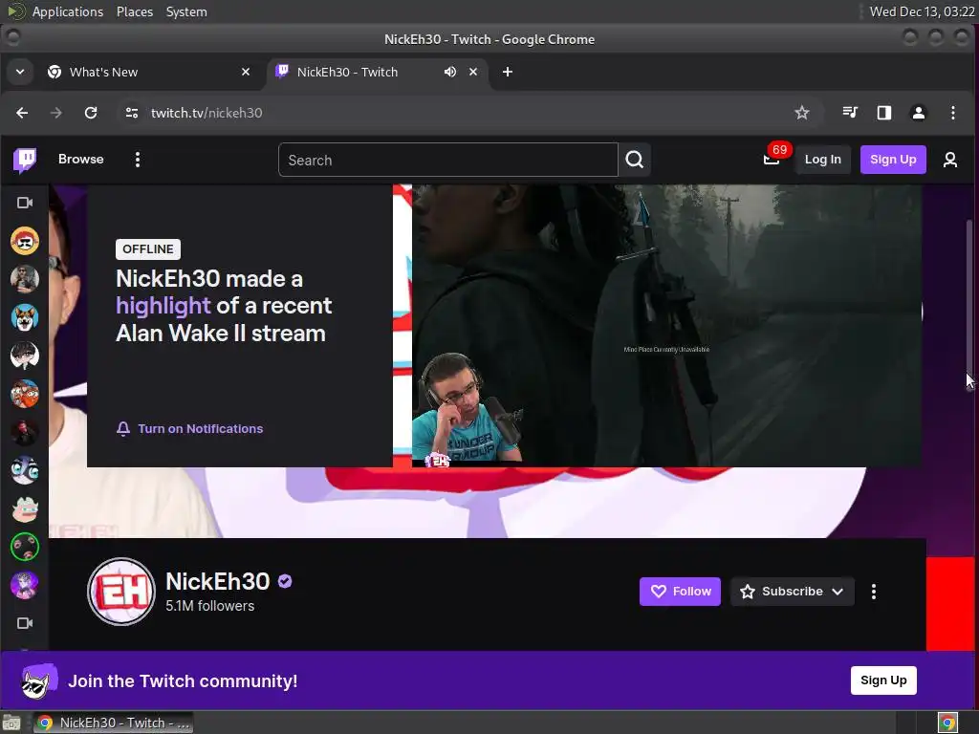Bookmark this page with the star icon
The width and height of the screenshot is (979, 734).
click(x=802, y=113)
